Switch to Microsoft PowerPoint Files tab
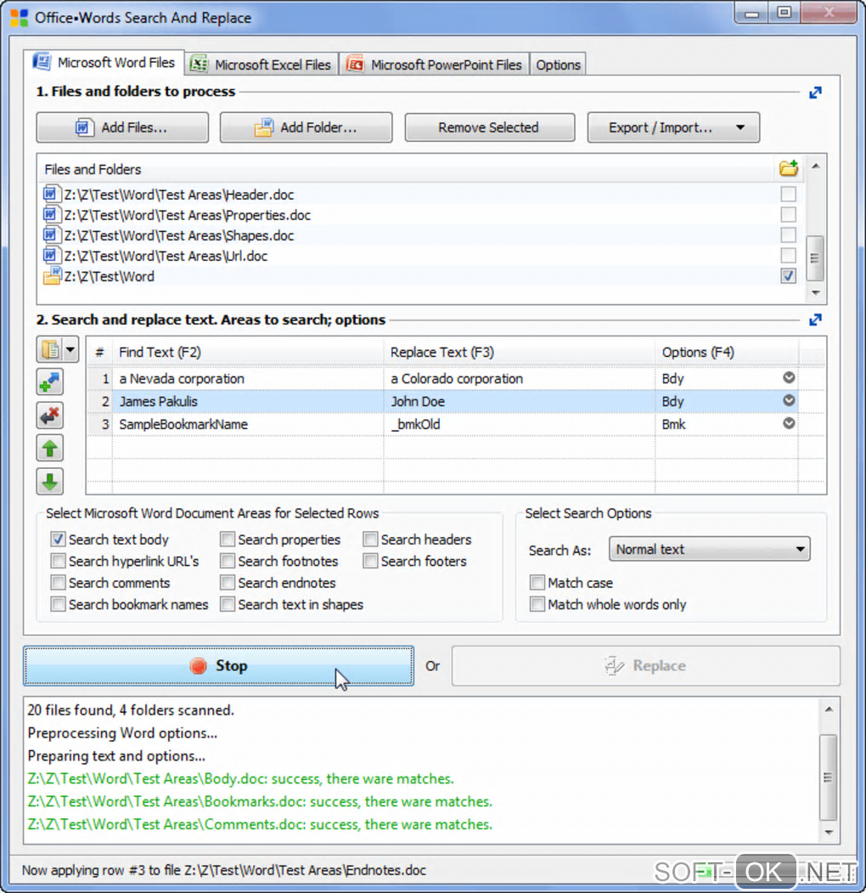 click(x=434, y=65)
